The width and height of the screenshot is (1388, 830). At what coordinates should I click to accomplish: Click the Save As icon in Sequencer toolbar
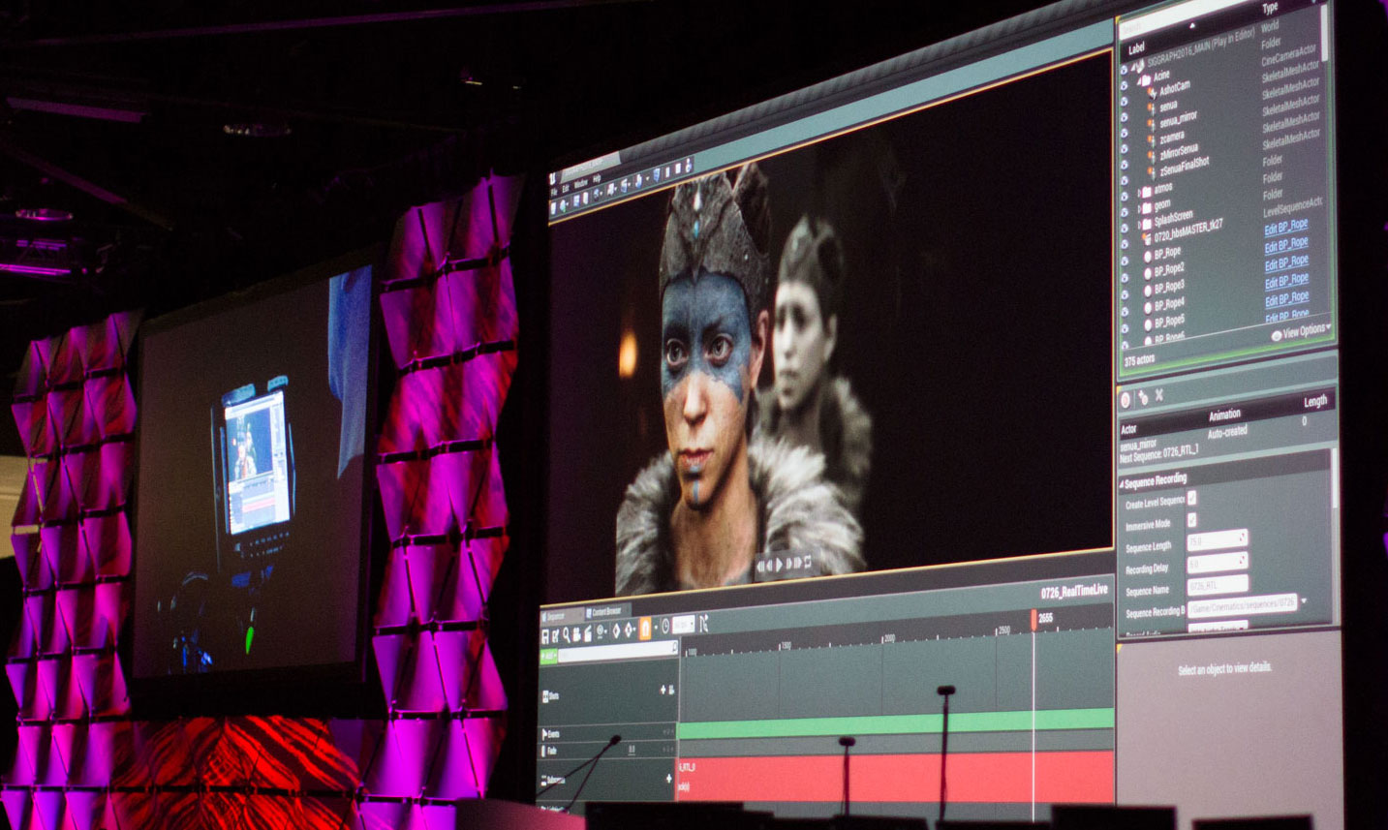coord(555,636)
